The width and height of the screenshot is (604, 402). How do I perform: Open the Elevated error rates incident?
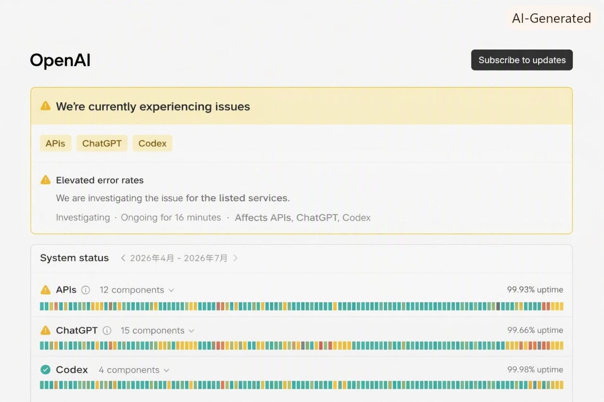(x=100, y=180)
